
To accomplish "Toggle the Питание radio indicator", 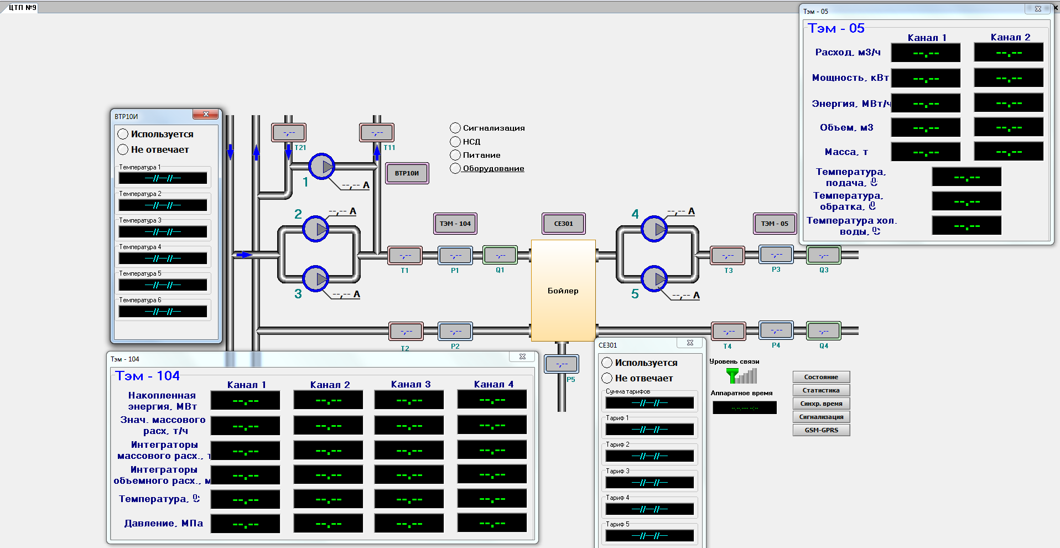I will point(455,155).
